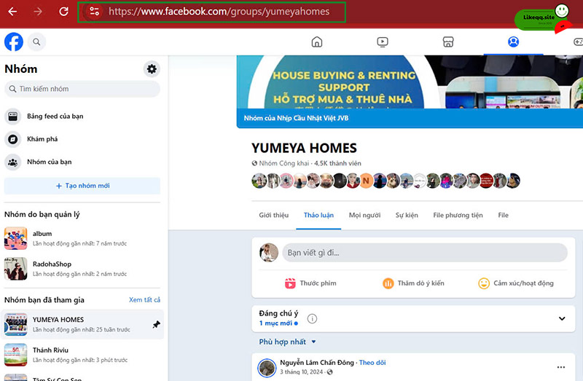Viewport: 583px width, 381px height.
Task: Switch to Sự kiện tab
Action: tap(407, 215)
